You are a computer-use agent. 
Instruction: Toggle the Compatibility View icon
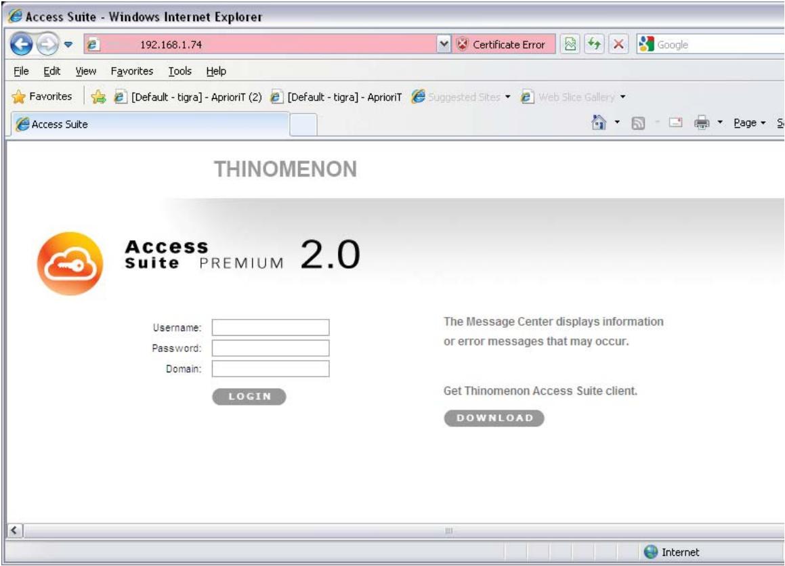pyautogui.click(x=570, y=45)
